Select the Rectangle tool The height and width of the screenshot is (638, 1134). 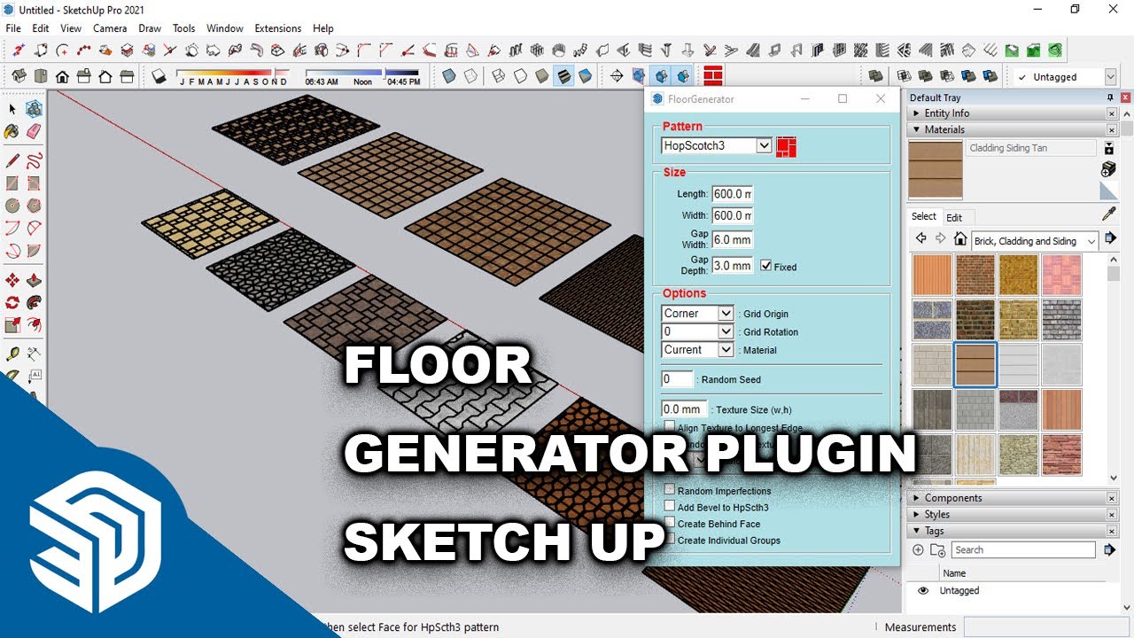12,183
